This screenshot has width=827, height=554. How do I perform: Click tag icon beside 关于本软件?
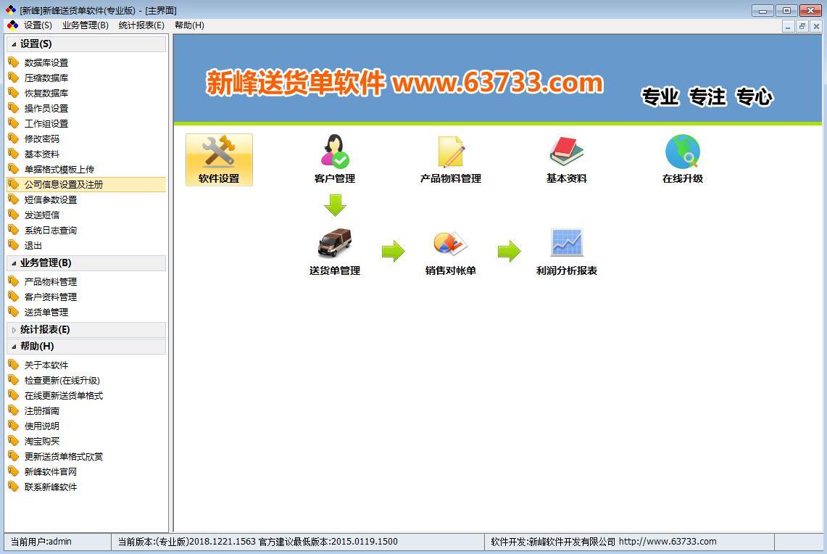pos(14,365)
